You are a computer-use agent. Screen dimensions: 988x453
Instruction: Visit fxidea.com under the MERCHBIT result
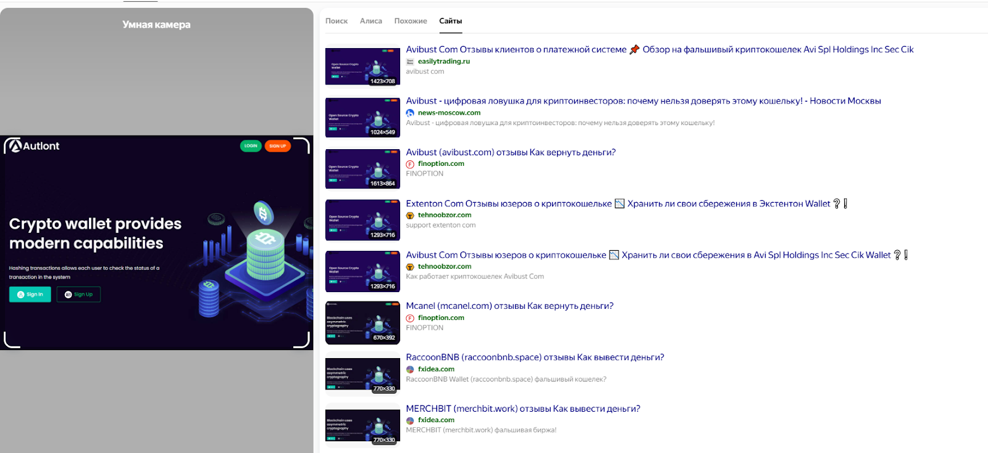436,420
